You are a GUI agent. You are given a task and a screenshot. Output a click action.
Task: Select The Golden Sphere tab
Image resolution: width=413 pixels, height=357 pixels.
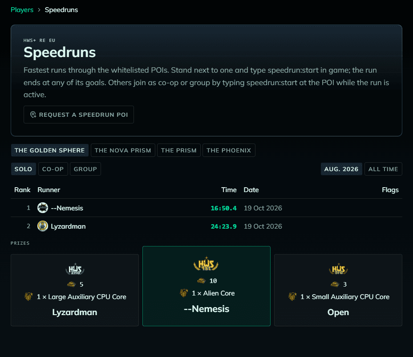click(x=50, y=150)
